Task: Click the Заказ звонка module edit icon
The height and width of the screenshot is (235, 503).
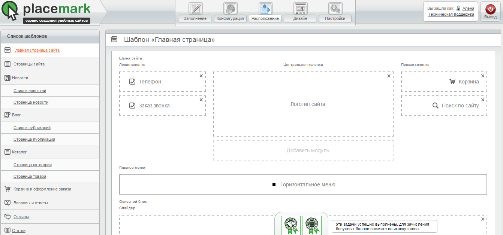Action: (x=132, y=106)
